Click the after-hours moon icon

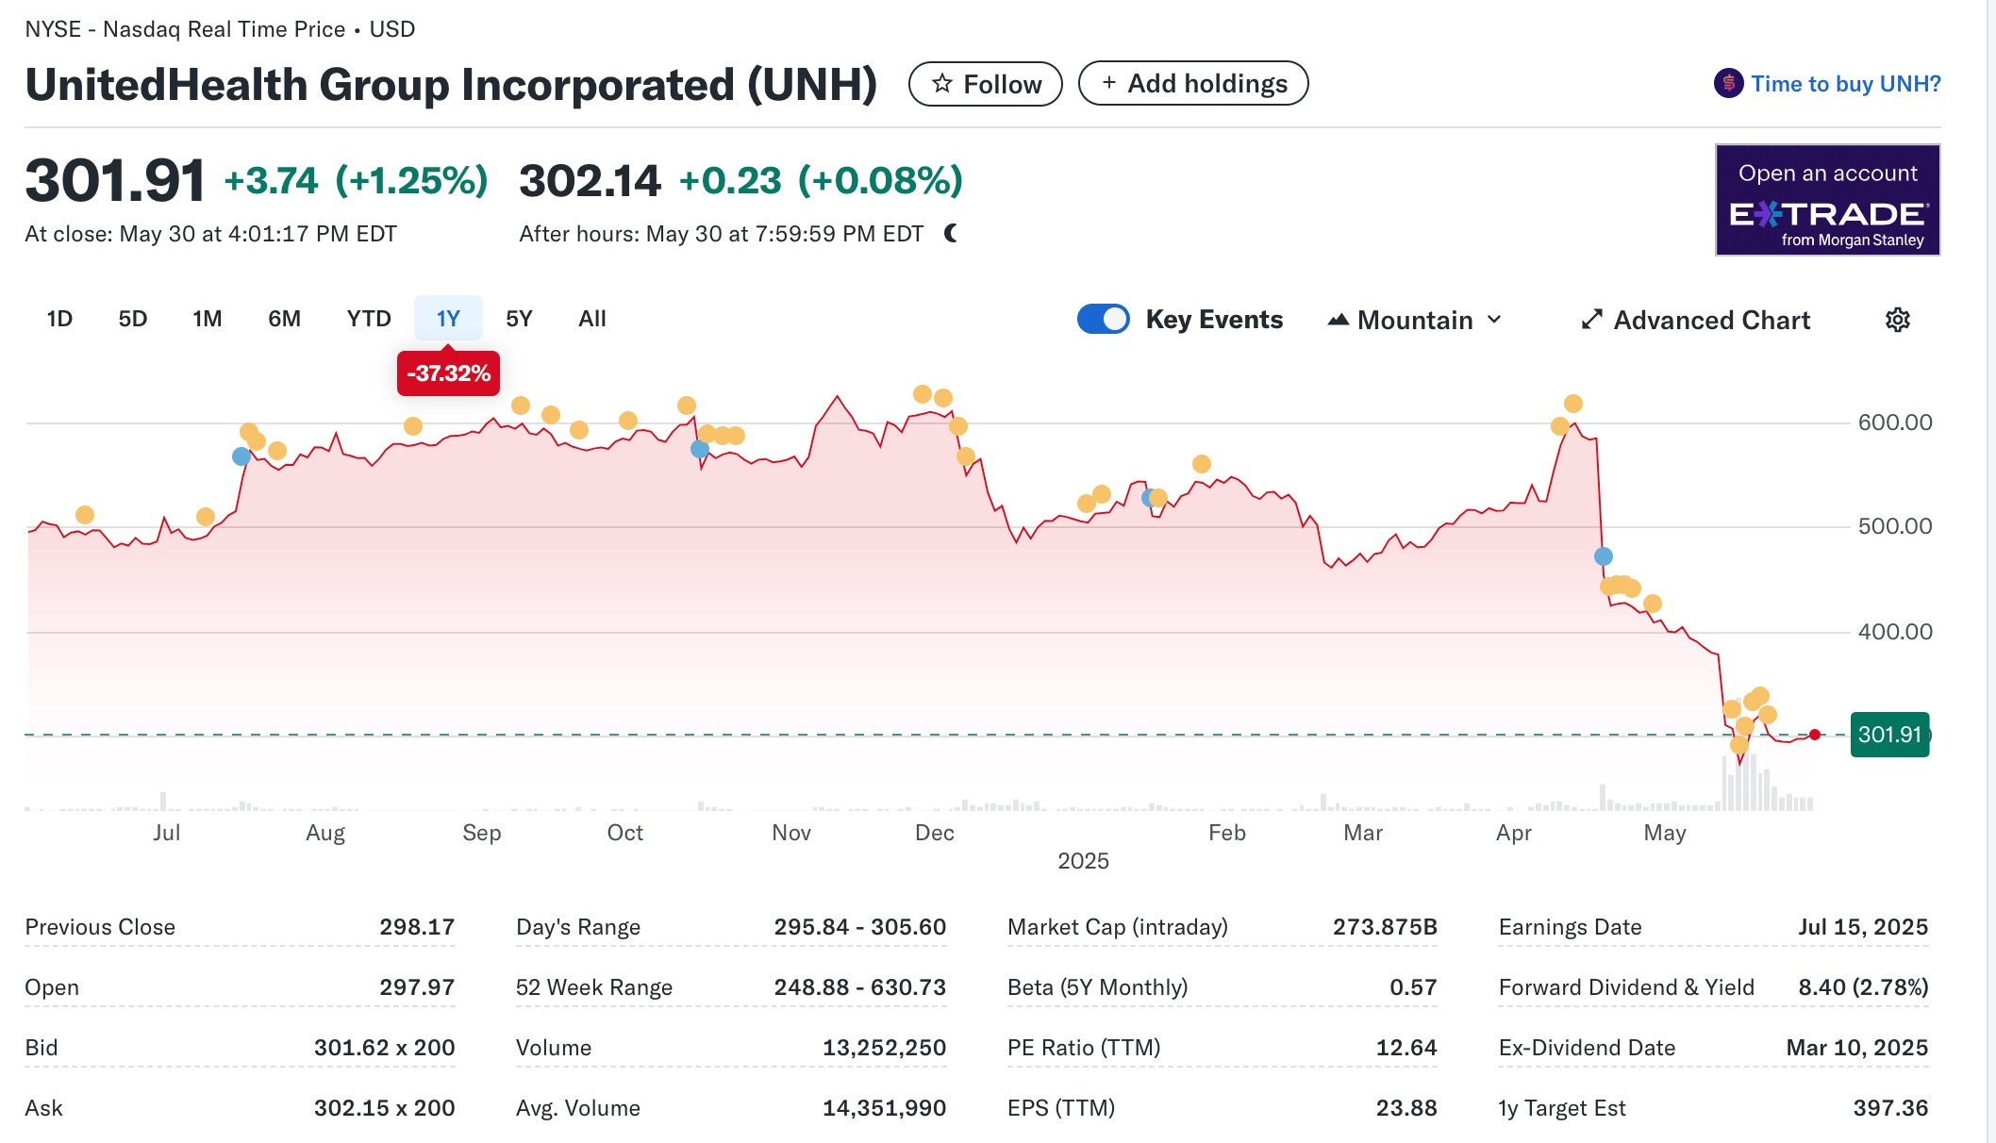tap(951, 233)
